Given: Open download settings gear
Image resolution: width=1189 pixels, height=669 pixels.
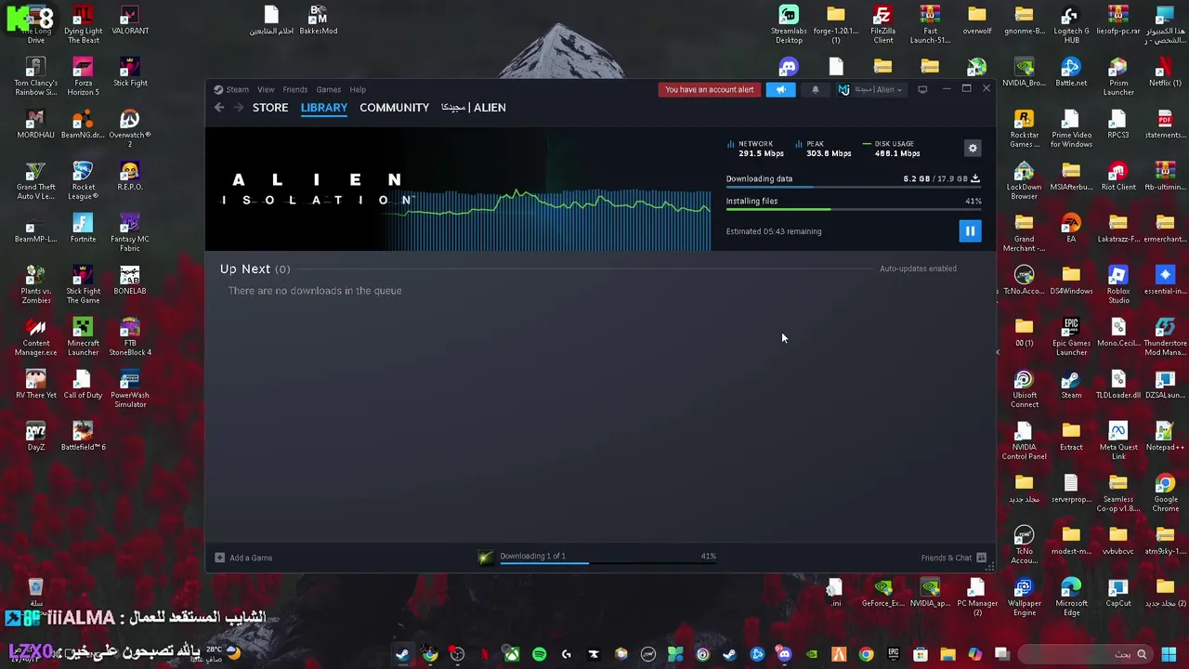Looking at the screenshot, I should [x=973, y=149].
